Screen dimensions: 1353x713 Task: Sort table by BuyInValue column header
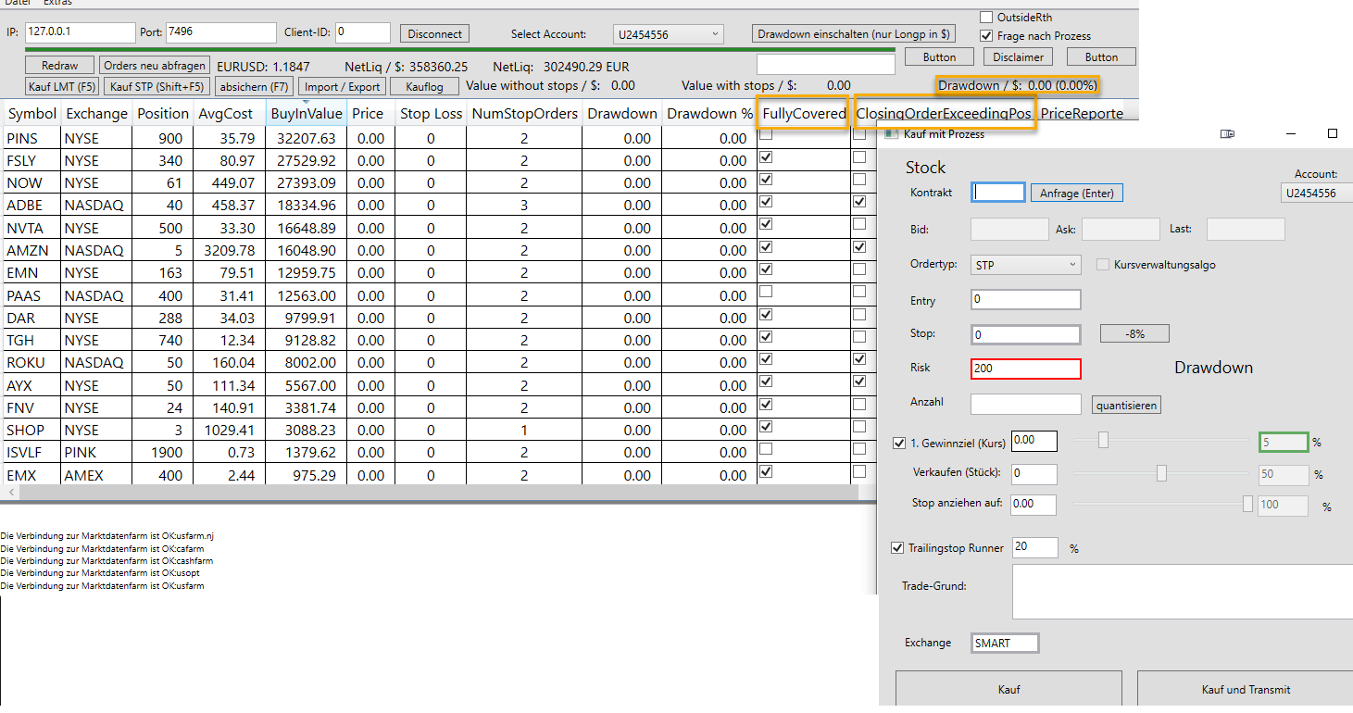307,114
